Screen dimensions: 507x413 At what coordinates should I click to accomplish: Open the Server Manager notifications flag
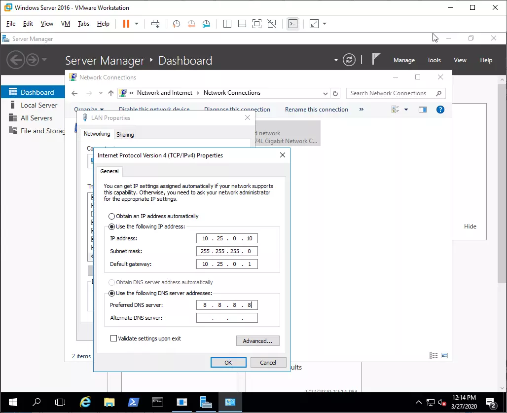pyautogui.click(x=376, y=60)
